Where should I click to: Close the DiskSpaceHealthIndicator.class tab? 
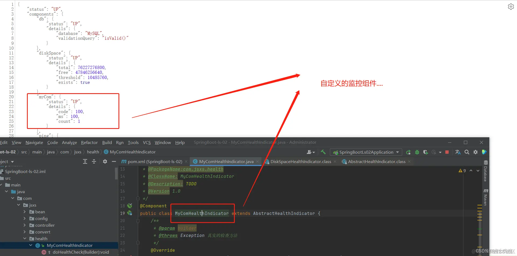coord(335,161)
